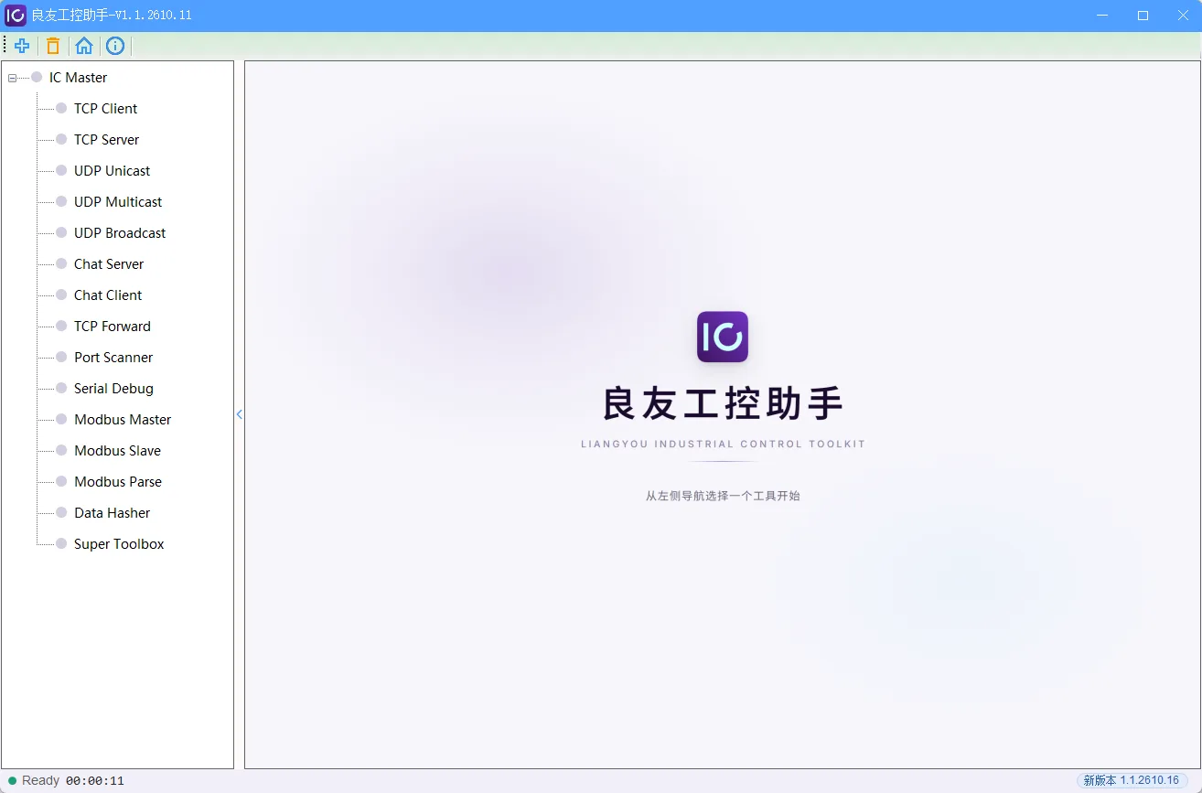Viewport: 1202px width, 793px height.
Task: Click the 从左侧导航选择一个工具开始 hint text
Action: click(723, 496)
